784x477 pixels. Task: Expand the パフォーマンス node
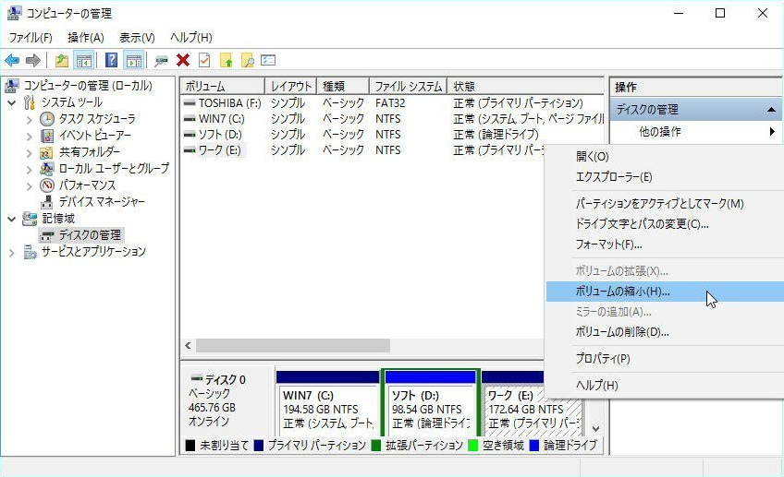29,186
